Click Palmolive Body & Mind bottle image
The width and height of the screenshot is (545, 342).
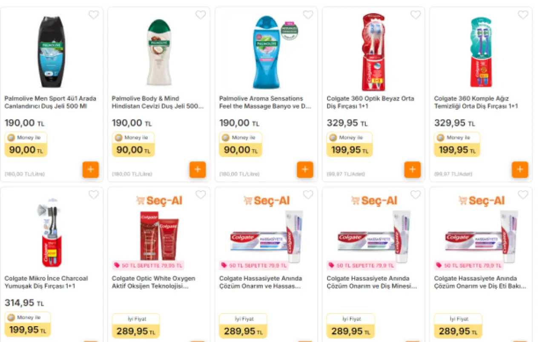click(x=159, y=51)
